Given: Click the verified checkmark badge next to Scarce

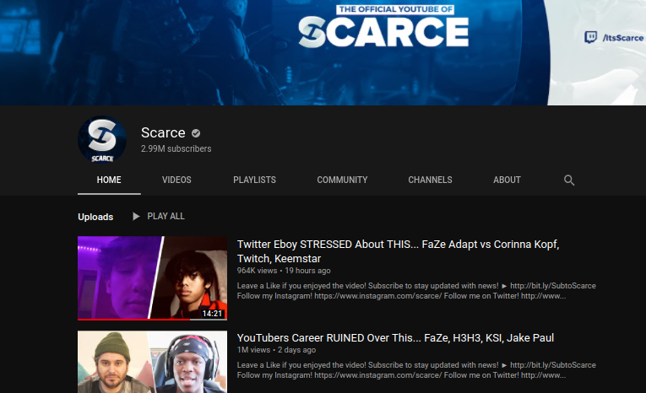Looking at the screenshot, I should click(x=196, y=133).
